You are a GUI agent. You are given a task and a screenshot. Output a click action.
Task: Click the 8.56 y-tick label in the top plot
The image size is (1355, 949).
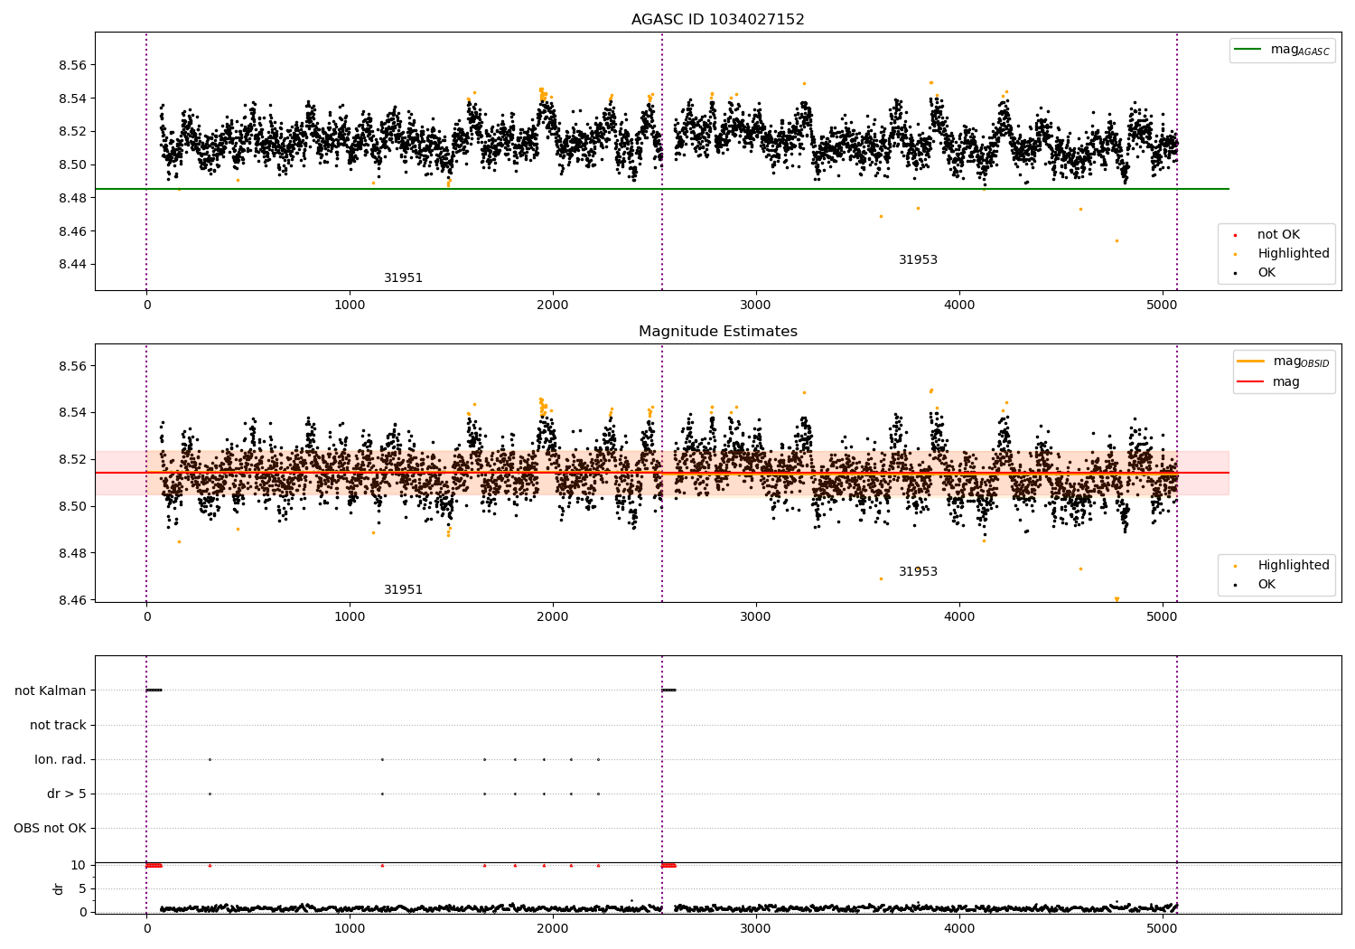[71, 65]
